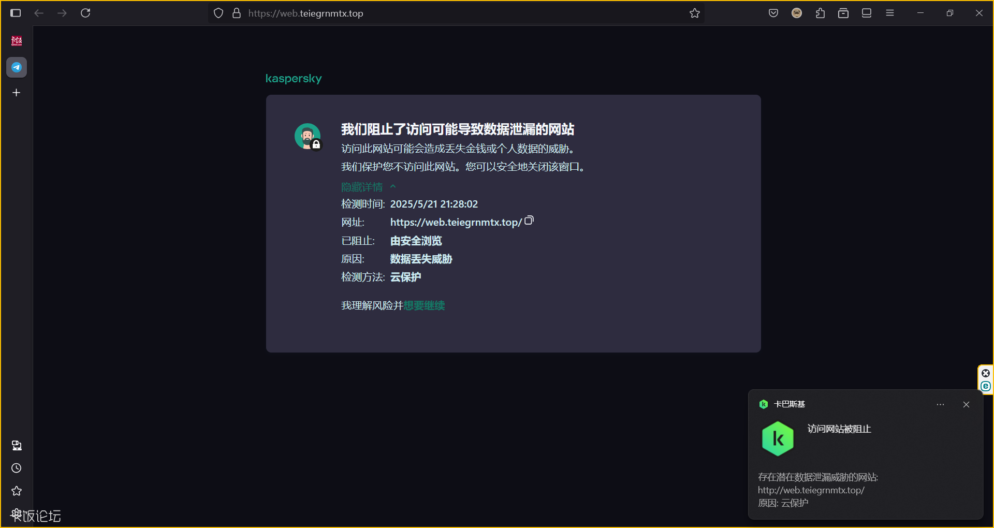This screenshot has height=528, width=994.
Task: Click the Kaspersky avatar lock icon
Action: (x=308, y=137)
